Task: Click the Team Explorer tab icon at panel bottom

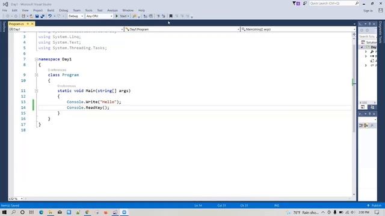Action: (x=372, y=107)
